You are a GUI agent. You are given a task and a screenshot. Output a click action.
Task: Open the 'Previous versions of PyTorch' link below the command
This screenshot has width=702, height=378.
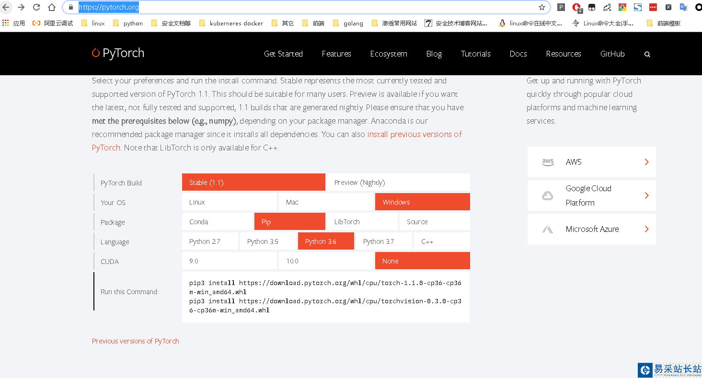pyautogui.click(x=136, y=341)
